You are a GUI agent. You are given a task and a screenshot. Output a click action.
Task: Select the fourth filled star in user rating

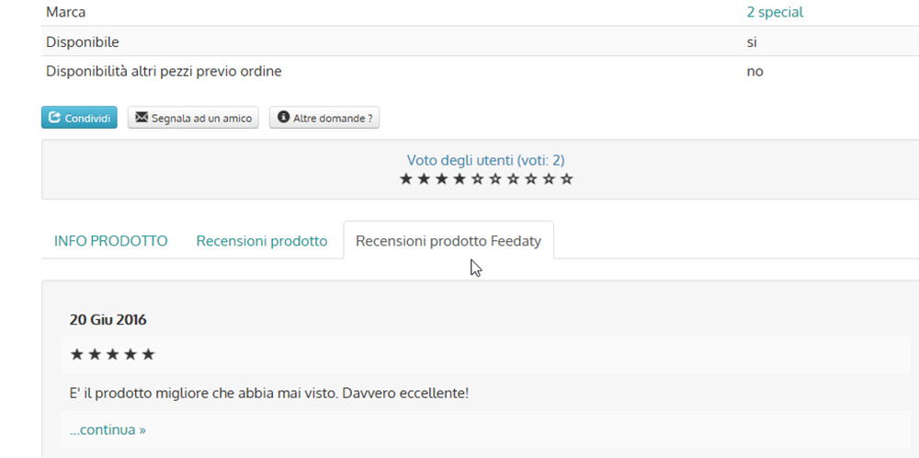click(x=459, y=178)
